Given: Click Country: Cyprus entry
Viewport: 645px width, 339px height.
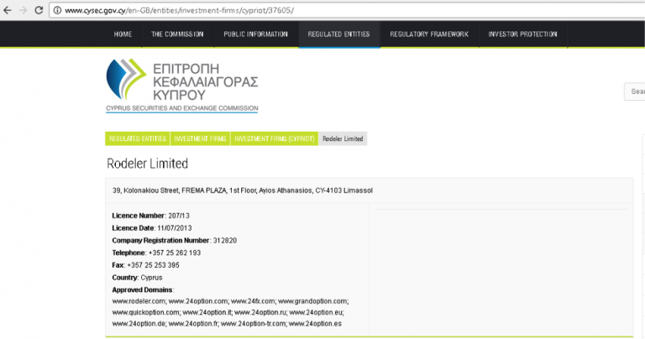Looking at the screenshot, I should point(137,278).
